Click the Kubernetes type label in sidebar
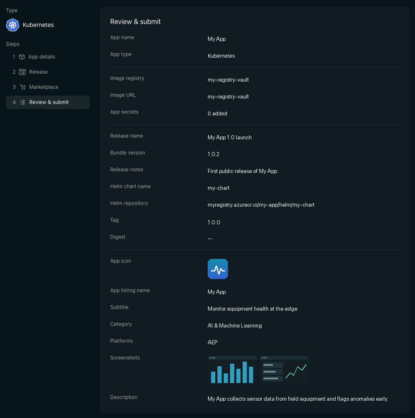The width and height of the screenshot is (415, 418). pyautogui.click(x=38, y=25)
